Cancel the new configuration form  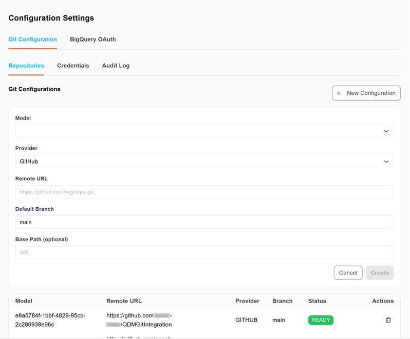348,273
